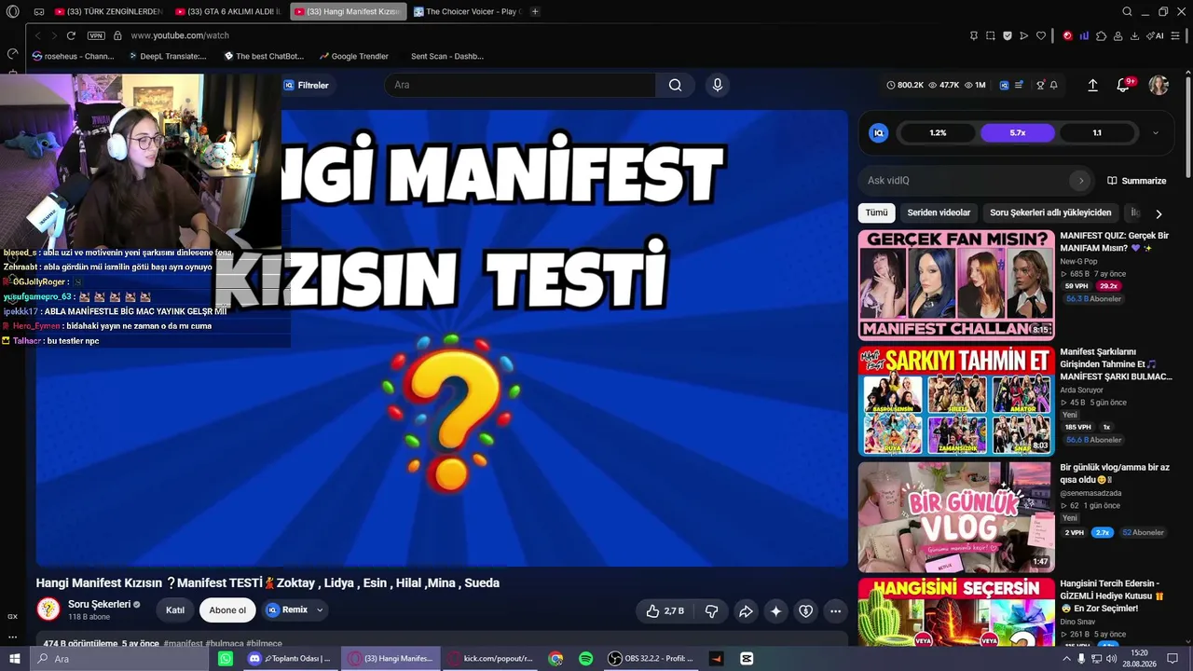The height and width of the screenshot is (671, 1193).
Task: Open the account profile avatar menu
Action: pos(1159,85)
